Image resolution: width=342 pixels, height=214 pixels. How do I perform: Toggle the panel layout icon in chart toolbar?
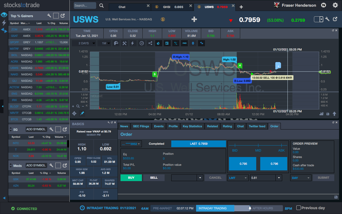coord(167,43)
